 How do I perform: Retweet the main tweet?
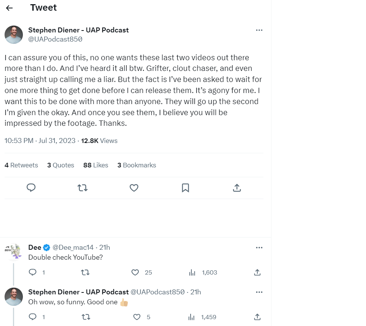point(82,188)
